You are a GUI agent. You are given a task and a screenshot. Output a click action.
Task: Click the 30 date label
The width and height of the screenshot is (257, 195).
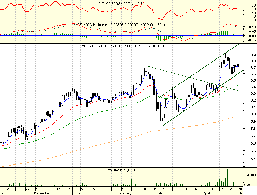click(240, 189)
